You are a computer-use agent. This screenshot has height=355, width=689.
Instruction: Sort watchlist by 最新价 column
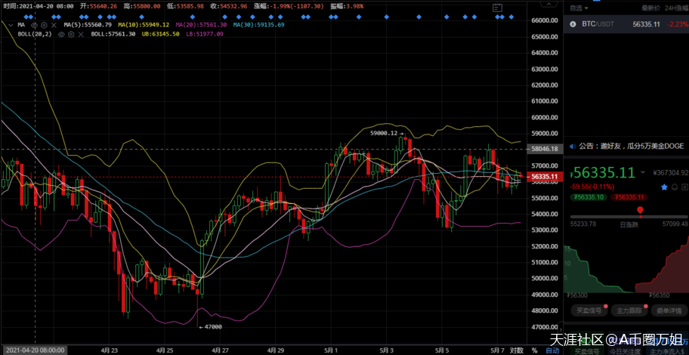(x=650, y=8)
